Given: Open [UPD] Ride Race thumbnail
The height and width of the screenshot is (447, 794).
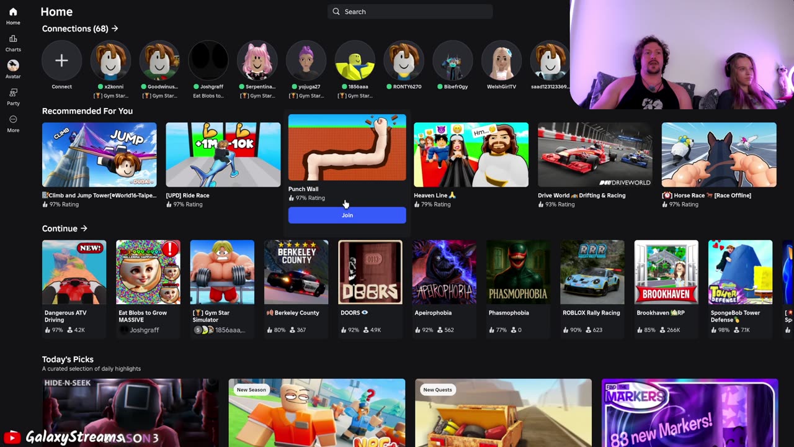Looking at the screenshot, I should pyautogui.click(x=223, y=155).
